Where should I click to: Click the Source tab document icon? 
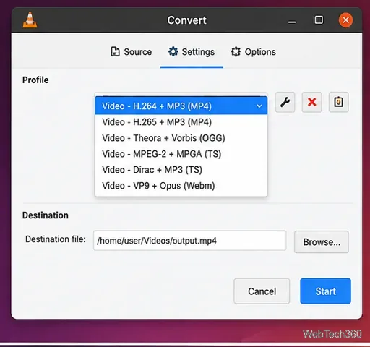point(115,52)
